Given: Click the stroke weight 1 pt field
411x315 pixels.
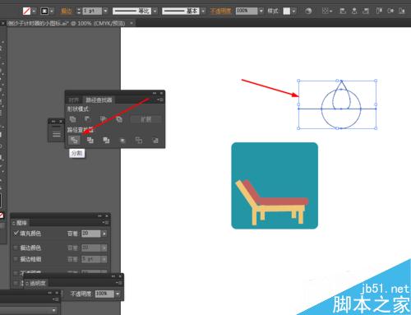Looking at the screenshot, I should coord(92,11).
